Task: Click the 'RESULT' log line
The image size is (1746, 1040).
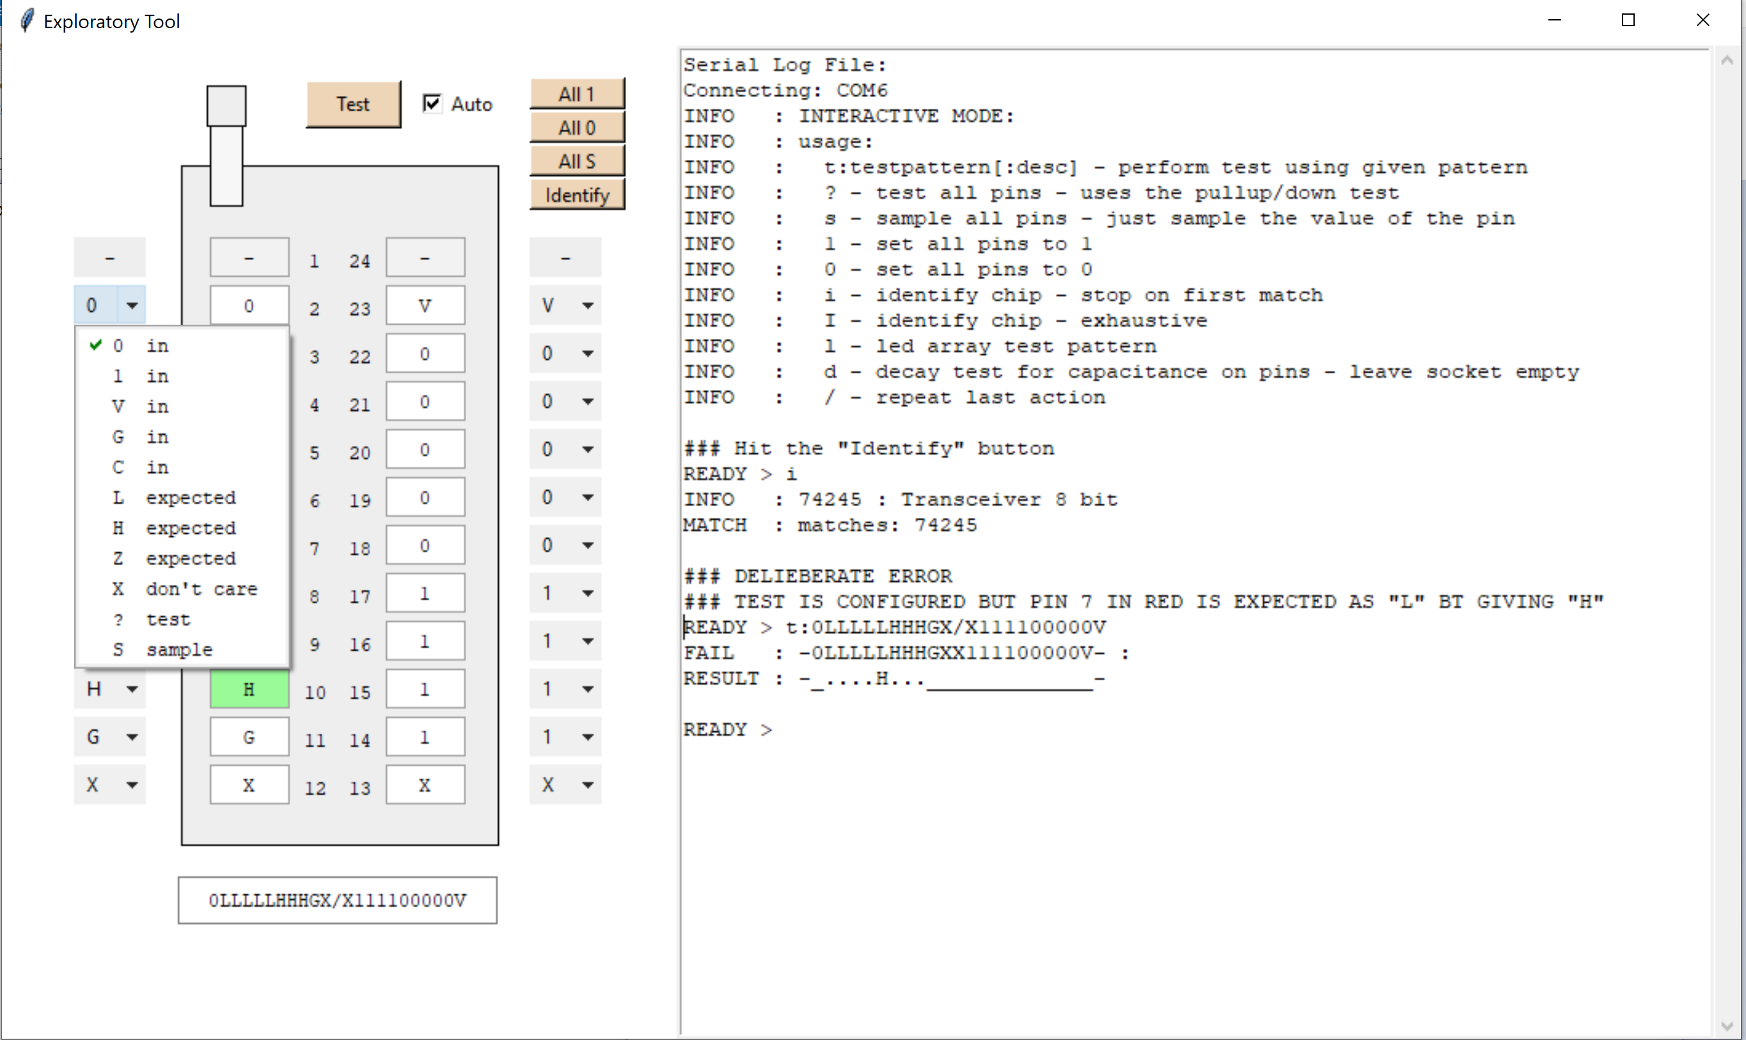Action: click(x=894, y=678)
